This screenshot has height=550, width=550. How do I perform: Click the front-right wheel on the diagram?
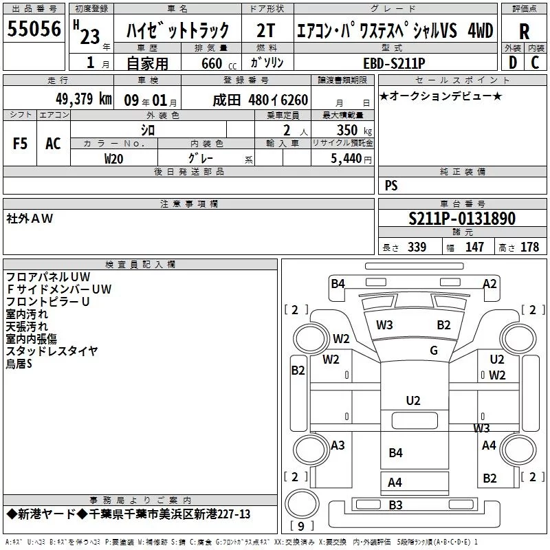click(518, 339)
